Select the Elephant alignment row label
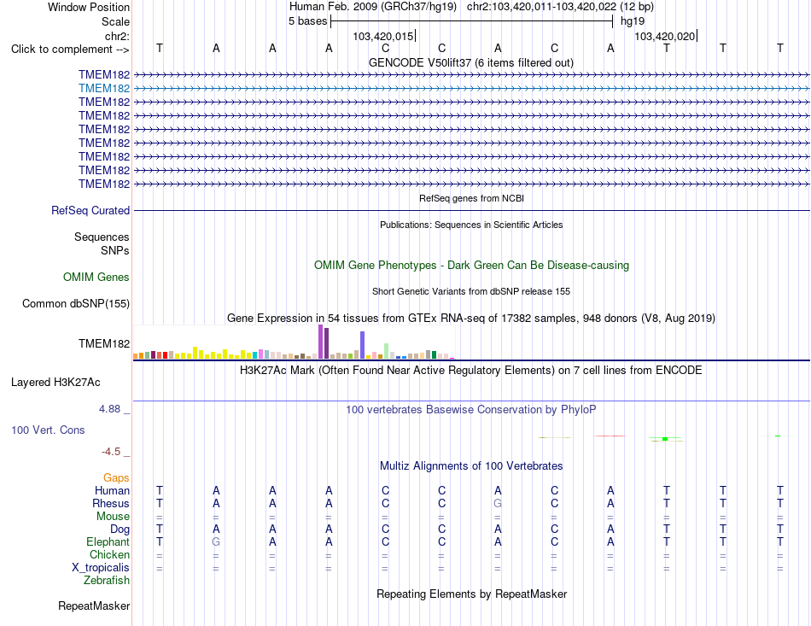811x626 pixels. [x=108, y=542]
